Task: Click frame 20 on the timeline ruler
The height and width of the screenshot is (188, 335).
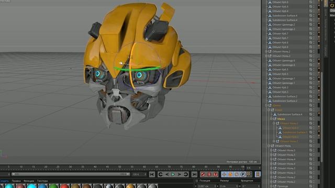Action: pyautogui.click(x=46, y=167)
